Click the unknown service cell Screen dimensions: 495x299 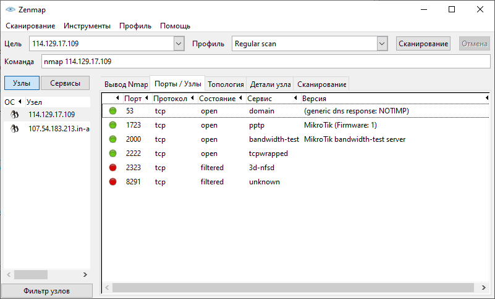coord(264,182)
